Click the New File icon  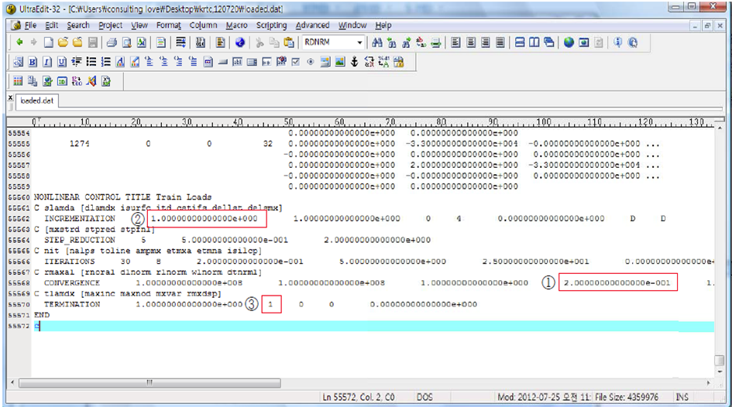[48, 43]
